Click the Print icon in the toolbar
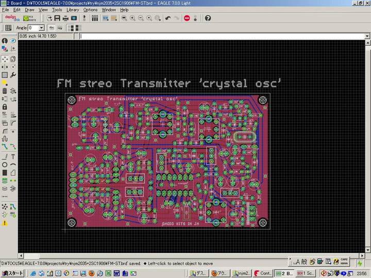The image size is (371, 278). (x=65, y=18)
